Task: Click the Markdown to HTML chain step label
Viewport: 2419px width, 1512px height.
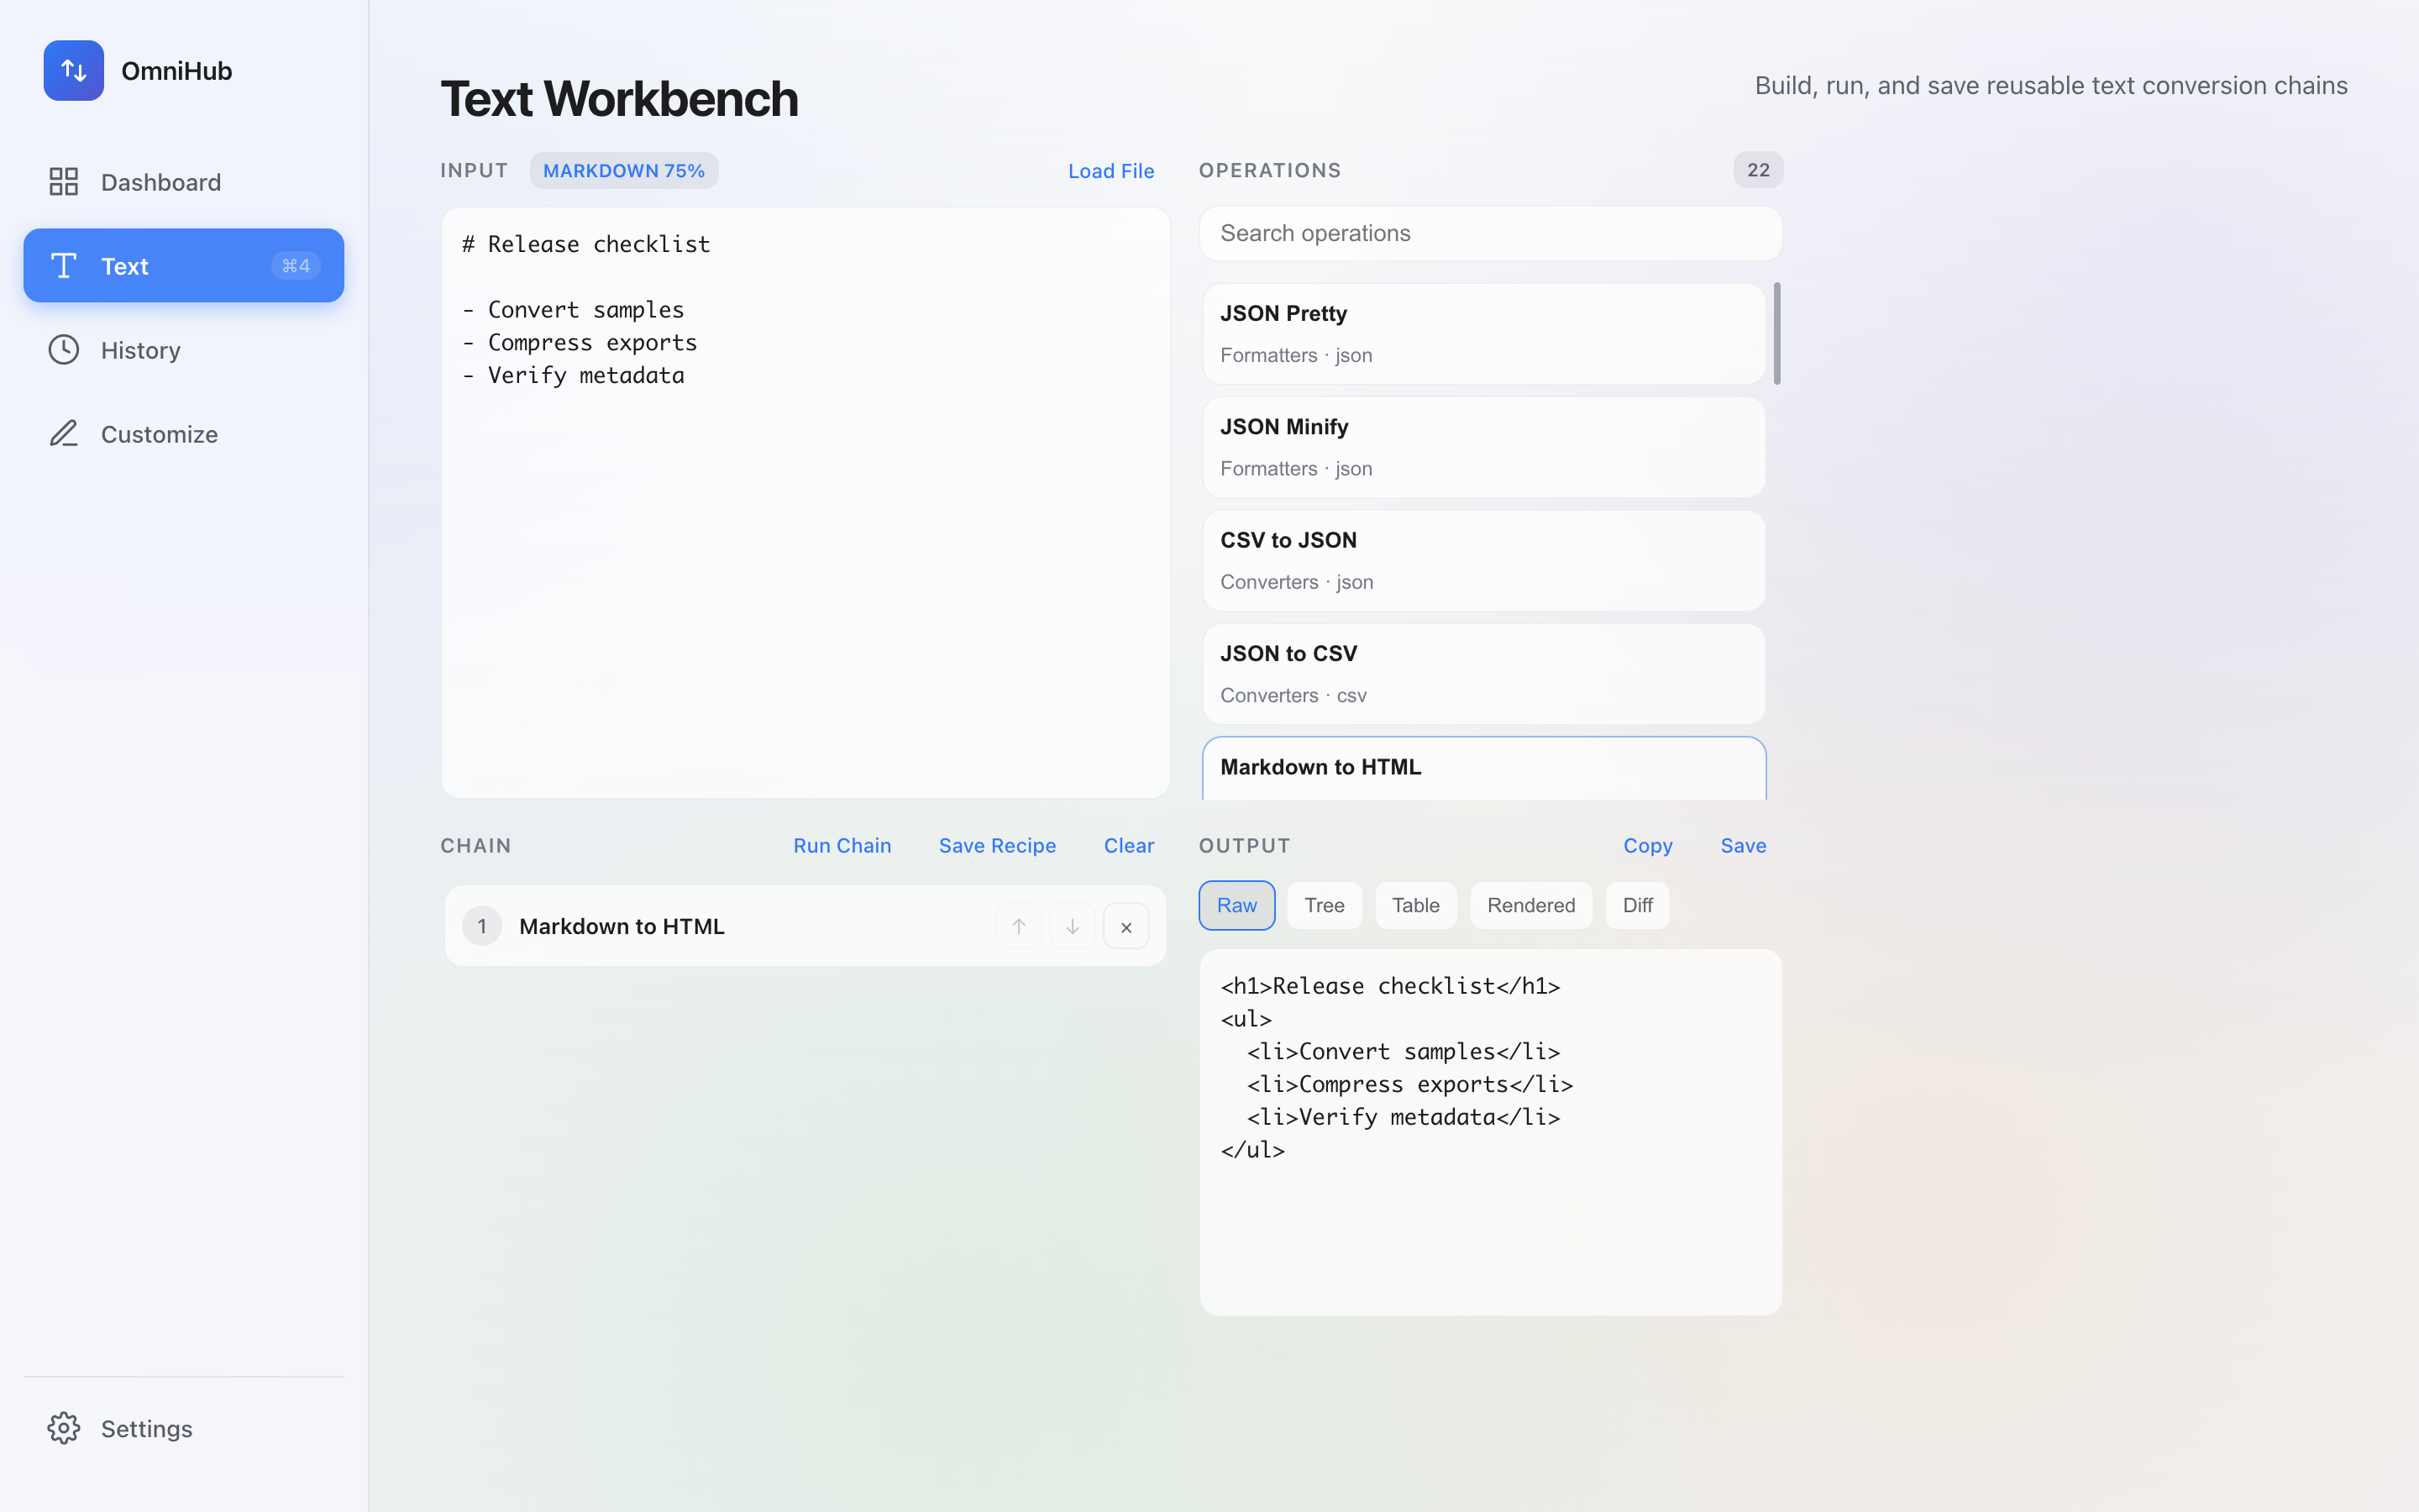Action: [622, 926]
